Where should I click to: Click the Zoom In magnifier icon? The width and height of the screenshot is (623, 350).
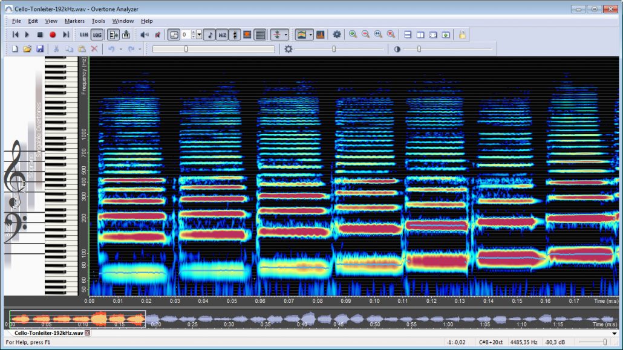click(353, 34)
